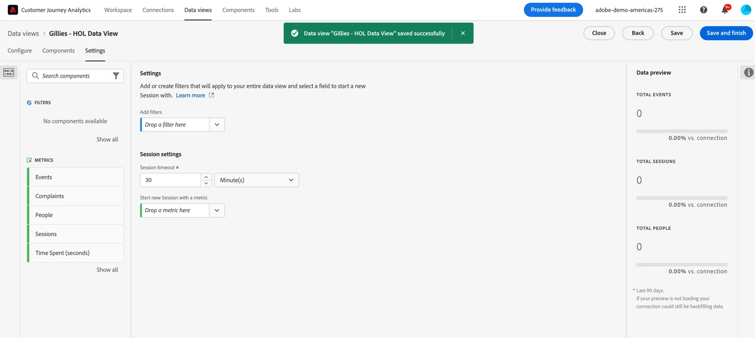Open the Workspace menu
Screen dimensions: 755x338
118,10
